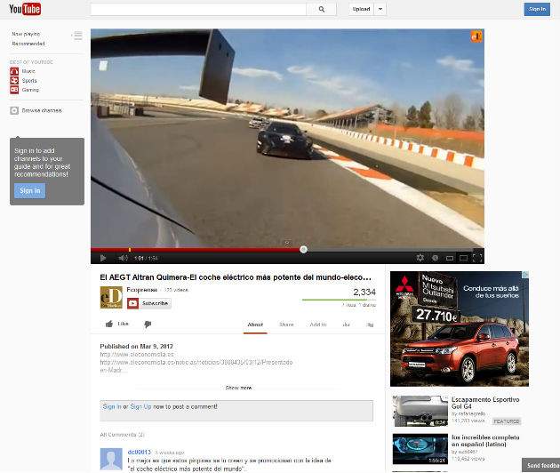Click Sign In link in comment box
560x473 pixels.
112,406
